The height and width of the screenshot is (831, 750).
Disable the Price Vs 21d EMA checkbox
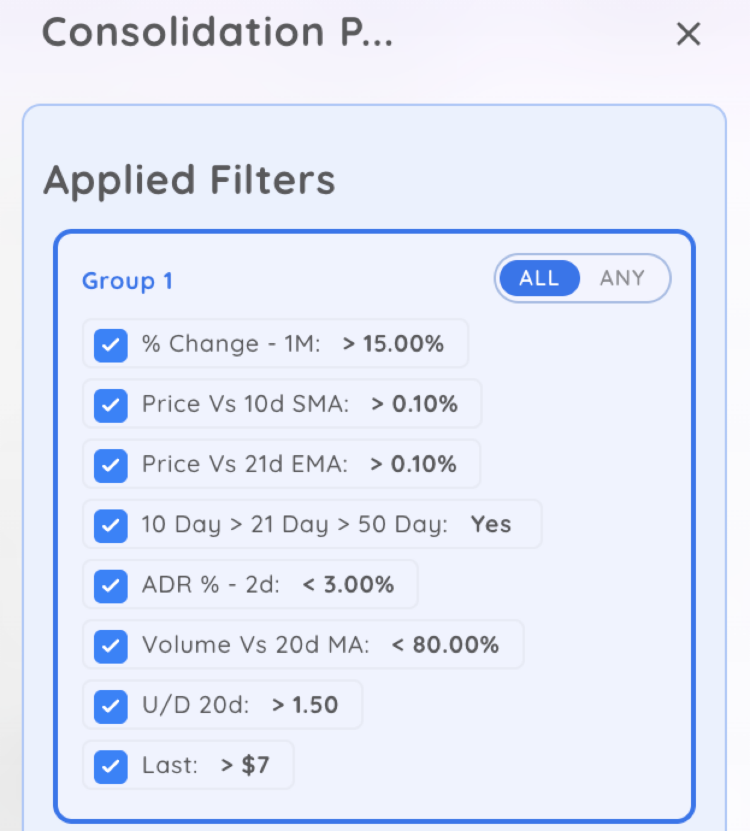pyautogui.click(x=111, y=465)
